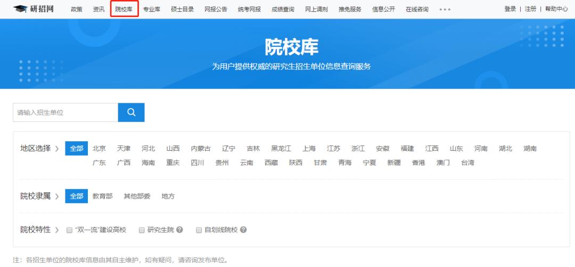575x267 pixels.
Task: Click the help icon next to 研究生院
Action: point(179,230)
